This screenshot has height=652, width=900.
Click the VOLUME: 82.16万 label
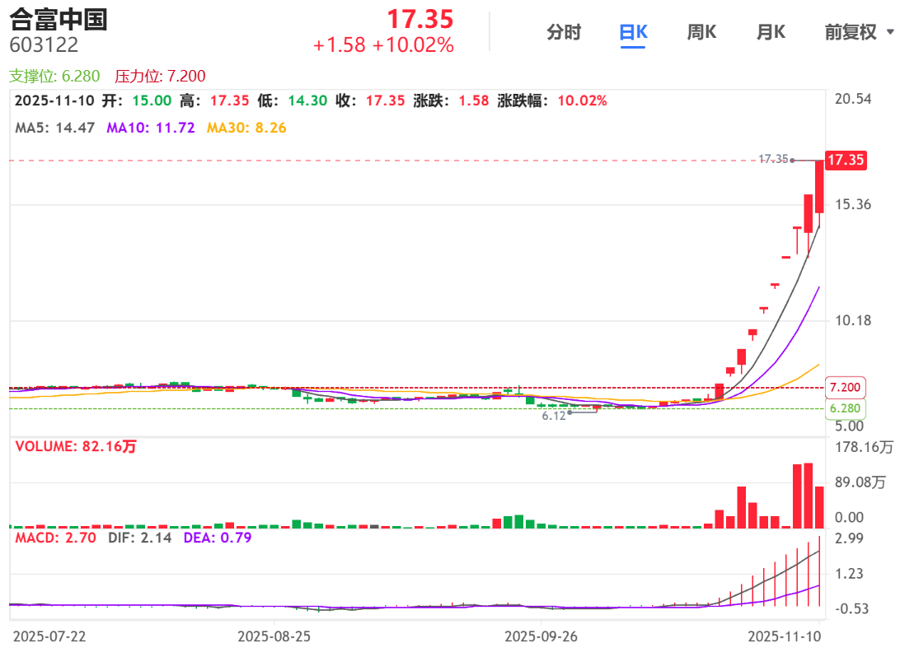click(76, 447)
